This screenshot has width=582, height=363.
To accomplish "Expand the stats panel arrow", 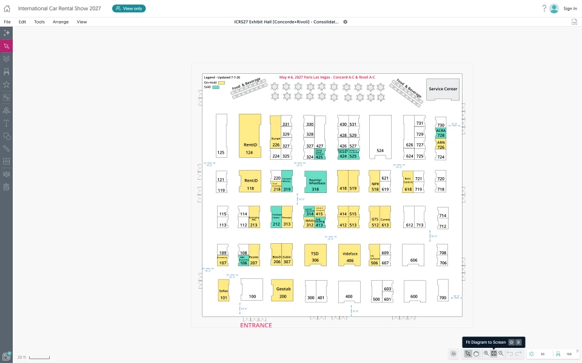I will coord(577,351).
